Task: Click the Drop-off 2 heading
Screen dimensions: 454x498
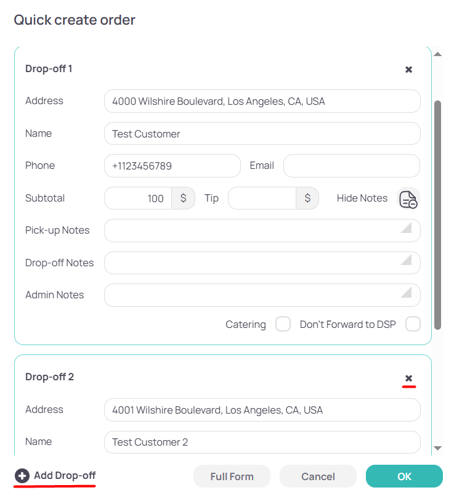Action: (x=49, y=377)
